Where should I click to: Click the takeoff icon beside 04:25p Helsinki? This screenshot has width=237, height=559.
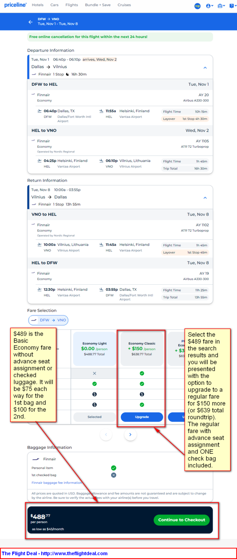[40, 160]
